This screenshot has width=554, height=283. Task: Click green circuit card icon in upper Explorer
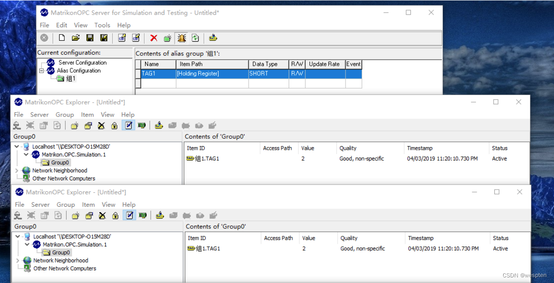coord(142,125)
